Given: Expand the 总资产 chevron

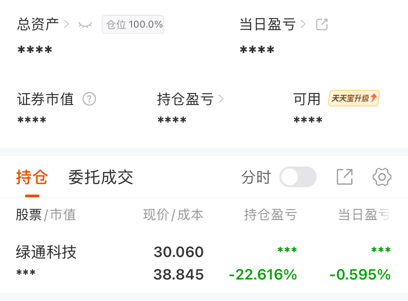Looking at the screenshot, I should (66, 25).
